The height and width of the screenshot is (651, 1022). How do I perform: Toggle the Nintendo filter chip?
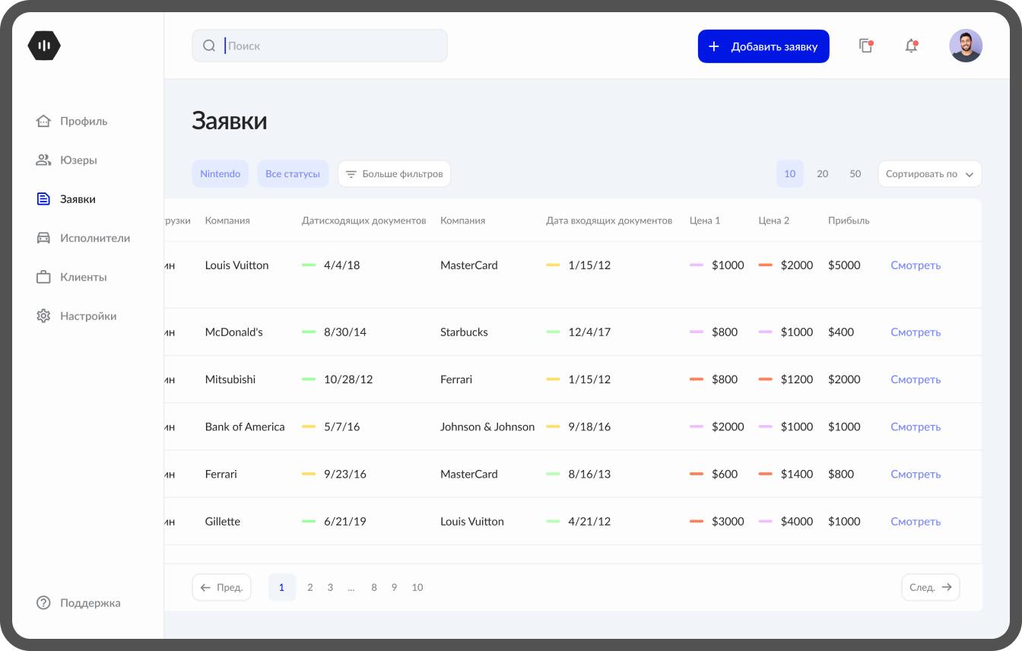point(220,173)
